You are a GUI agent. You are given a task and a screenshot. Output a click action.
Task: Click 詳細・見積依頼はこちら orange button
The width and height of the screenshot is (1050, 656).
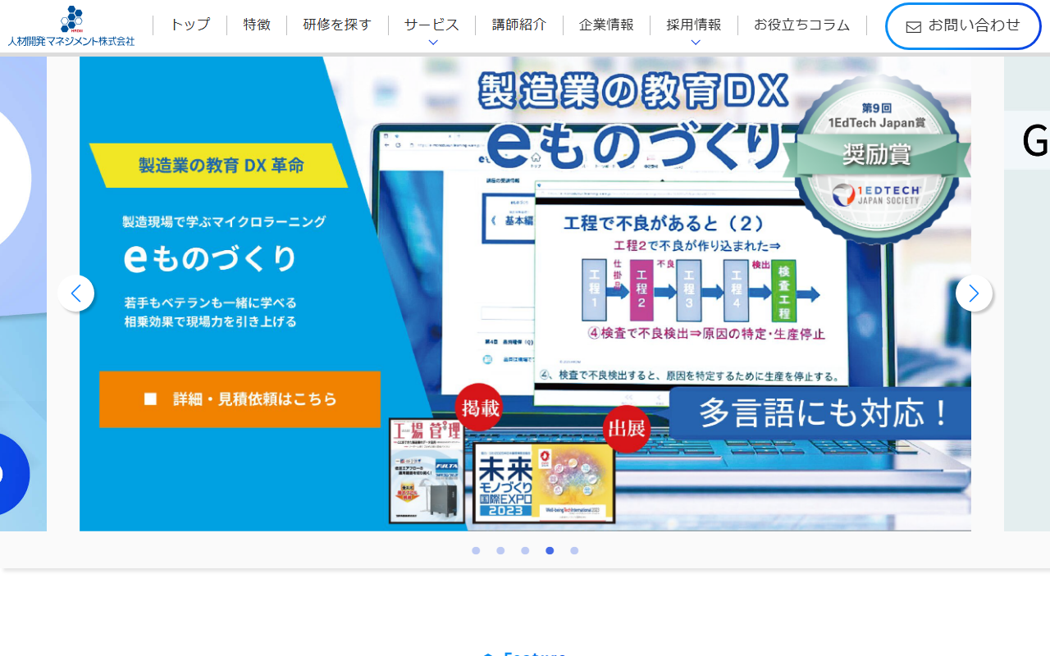coord(240,399)
